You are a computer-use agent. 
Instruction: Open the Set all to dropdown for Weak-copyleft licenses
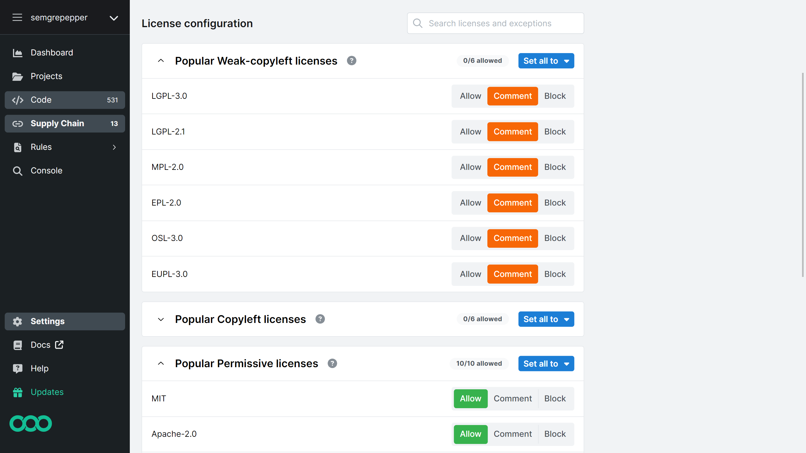[x=546, y=61]
